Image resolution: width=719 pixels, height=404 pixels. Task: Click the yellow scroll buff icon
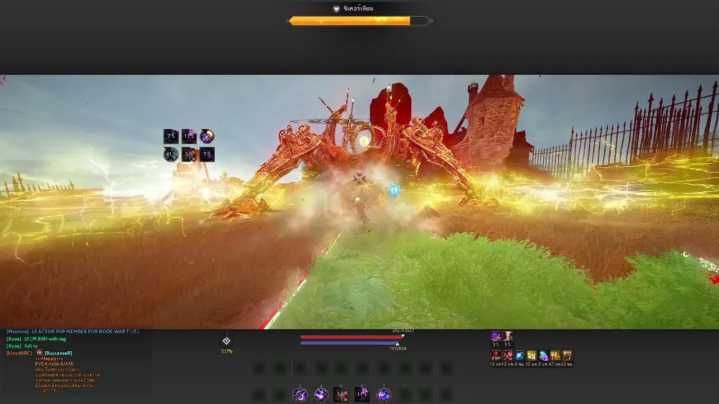click(531, 356)
